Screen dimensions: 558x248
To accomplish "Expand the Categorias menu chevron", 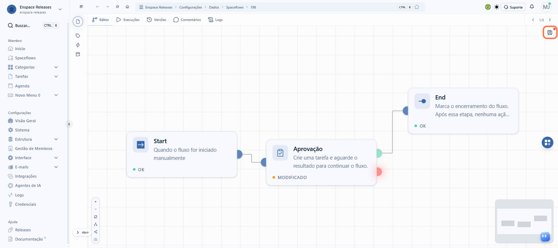I will point(56,67).
